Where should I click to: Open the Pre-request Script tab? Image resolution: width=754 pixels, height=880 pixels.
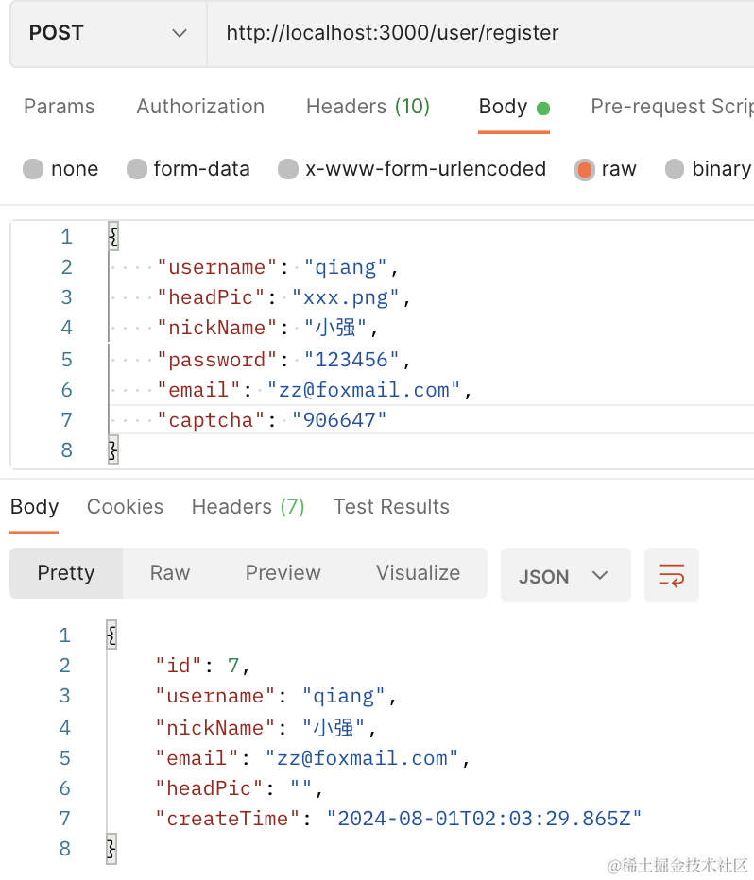point(671,107)
